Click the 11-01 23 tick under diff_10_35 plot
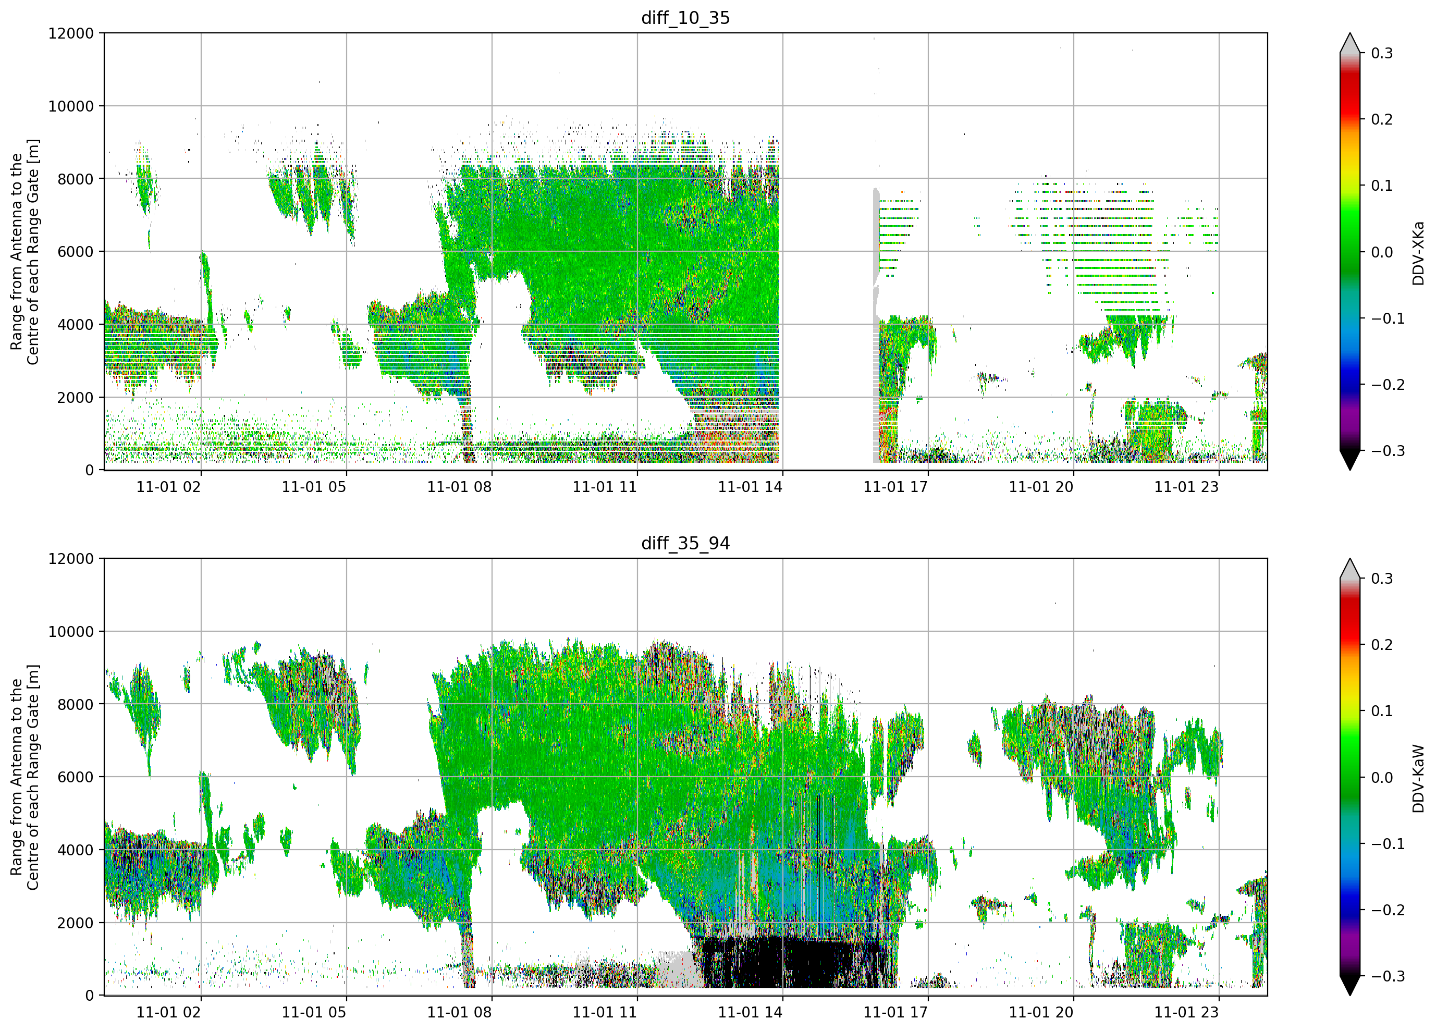Viewport: 1436px width, 1031px height. tap(1186, 487)
